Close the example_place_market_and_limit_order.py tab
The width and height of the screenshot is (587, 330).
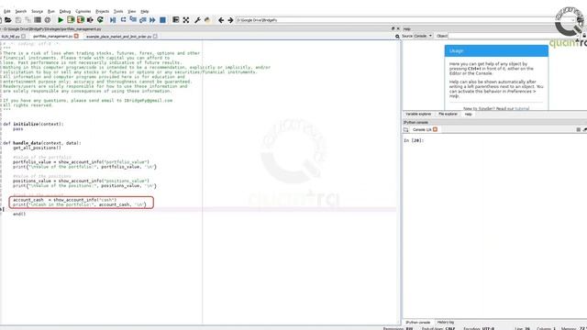tap(155, 37)
